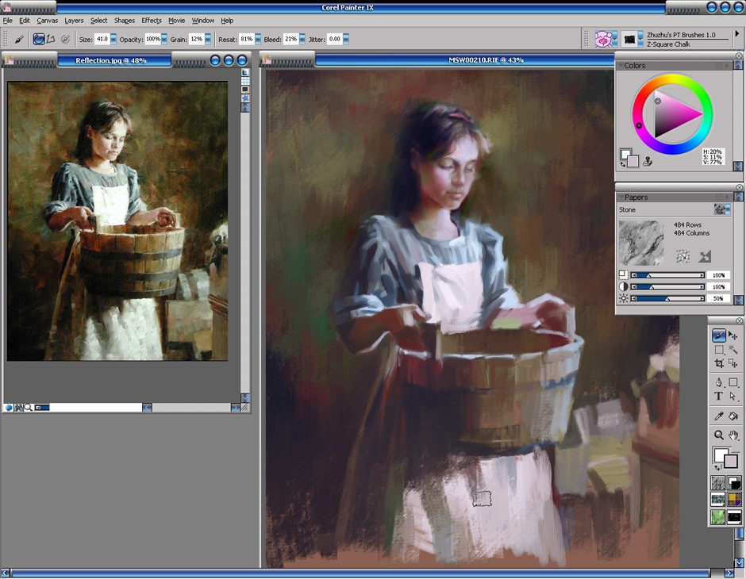This screenshot has width=746, height=579.
Task: Select the Crop tool
Action: pos(718,363)
